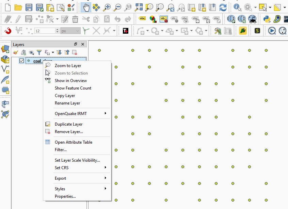
Task: Expand the Export submenu arrow
Action: [106, 178]
